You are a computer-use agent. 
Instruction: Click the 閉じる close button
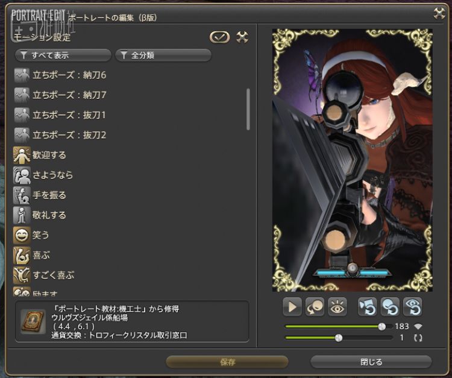(x=371, y=362)
